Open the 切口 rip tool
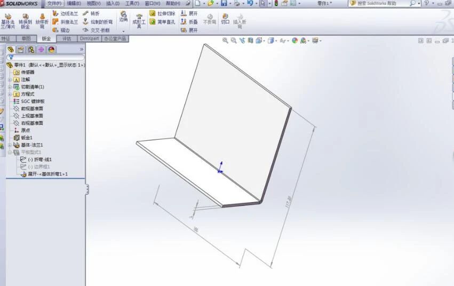This screenshot has width=454, height=286. tap(225, 19)
